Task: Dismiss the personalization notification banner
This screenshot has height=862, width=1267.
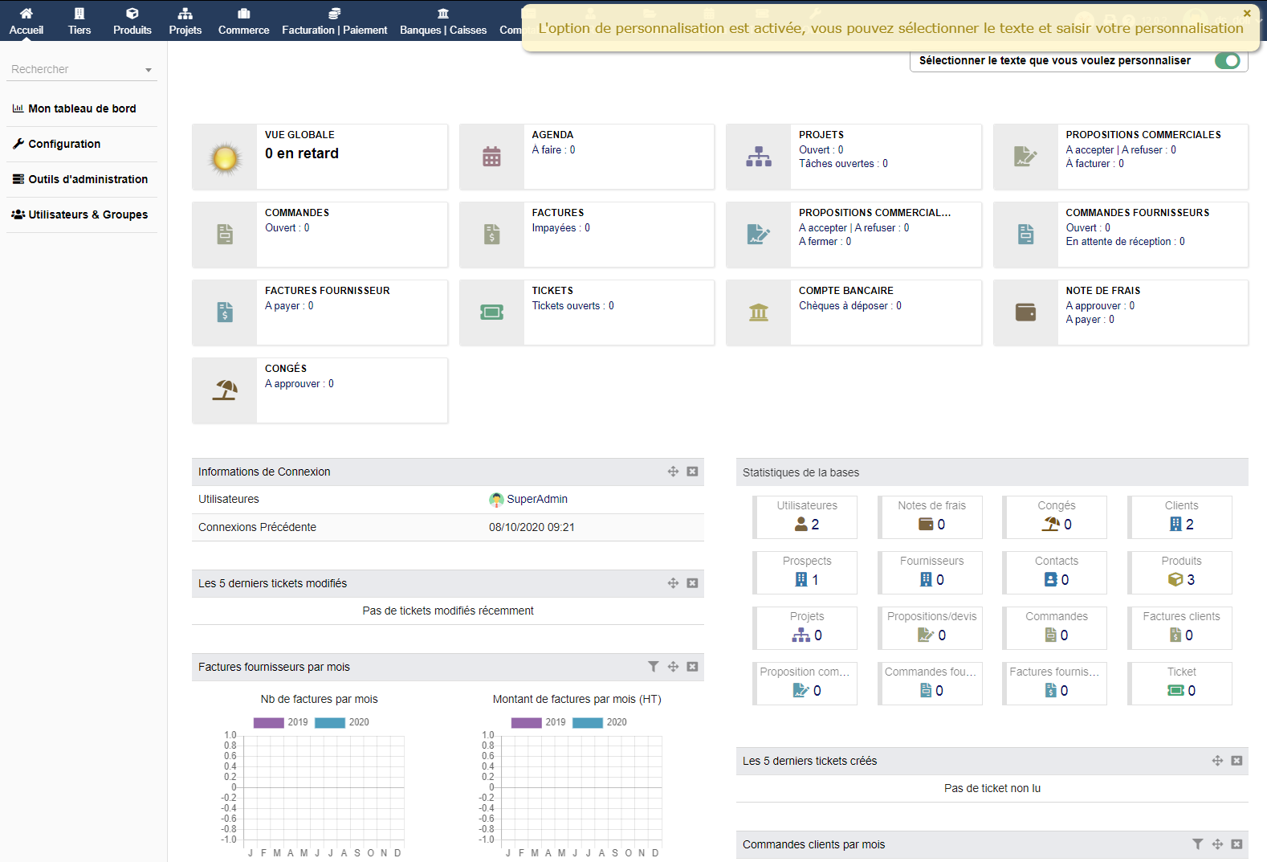Action: (x=1247, y=14)
